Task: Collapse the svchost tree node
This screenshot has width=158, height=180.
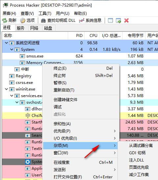Action: coord(17,102)
